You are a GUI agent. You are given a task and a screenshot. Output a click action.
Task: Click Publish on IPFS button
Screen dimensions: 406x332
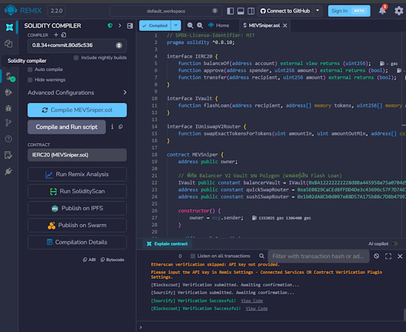(77, 208)
